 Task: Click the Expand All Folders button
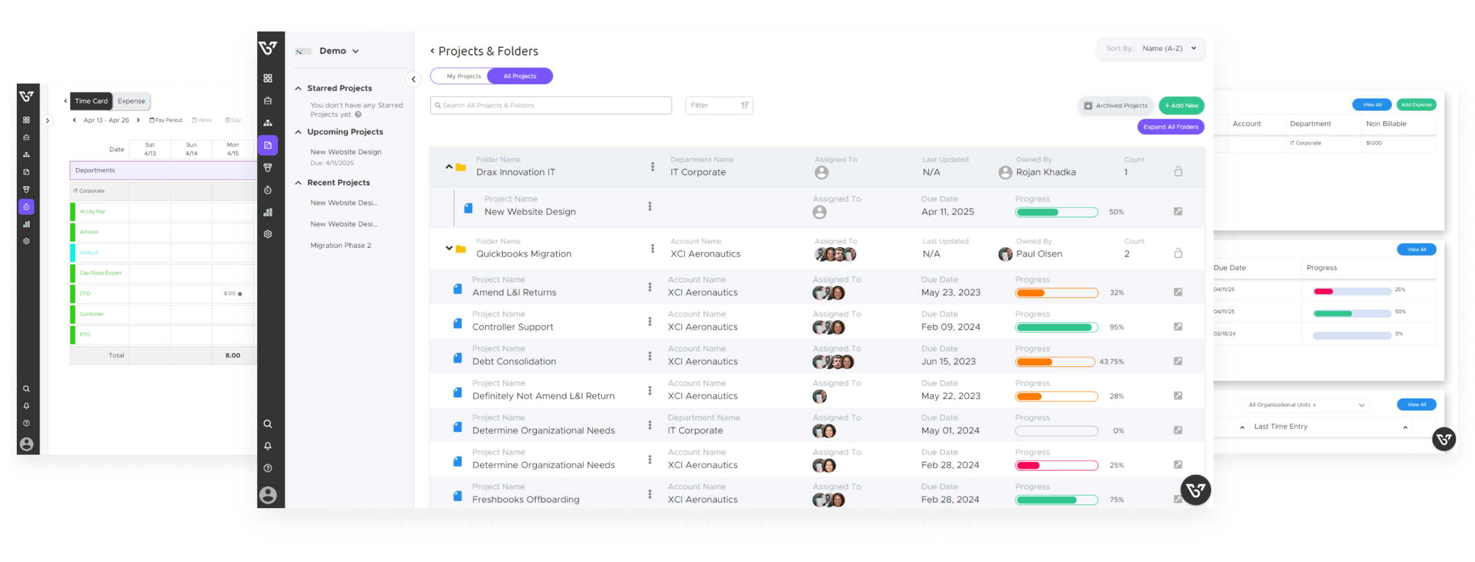tap(1170, 127)
